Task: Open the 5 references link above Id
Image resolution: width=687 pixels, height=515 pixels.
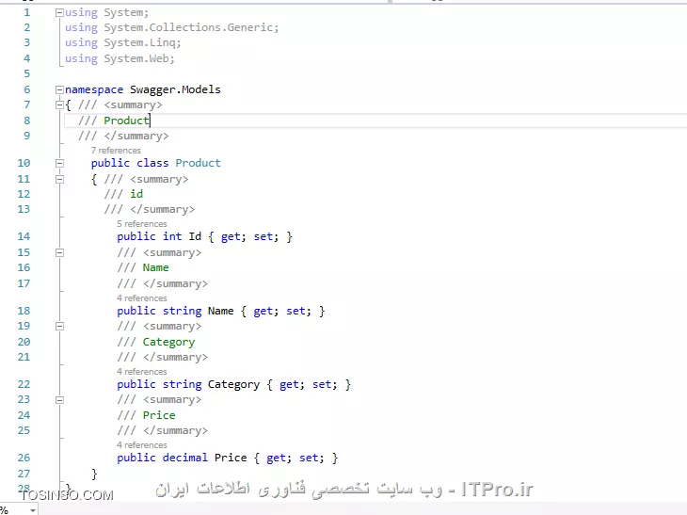Action: (141, 224)
